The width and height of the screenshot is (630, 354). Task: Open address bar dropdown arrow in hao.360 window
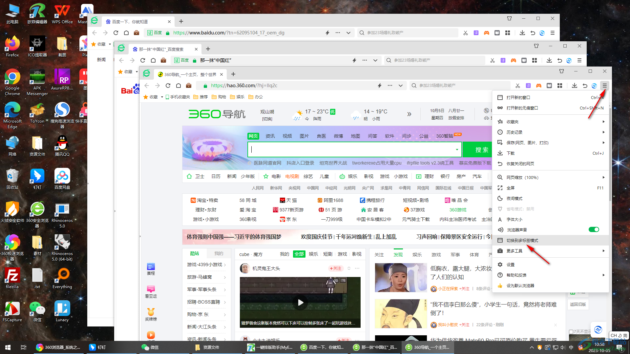click(401, 86)
